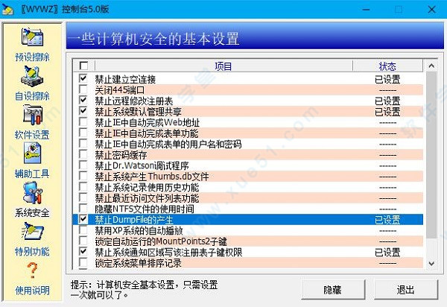Click the 项目 column header
447x307 pixels.
pos(223,66)
